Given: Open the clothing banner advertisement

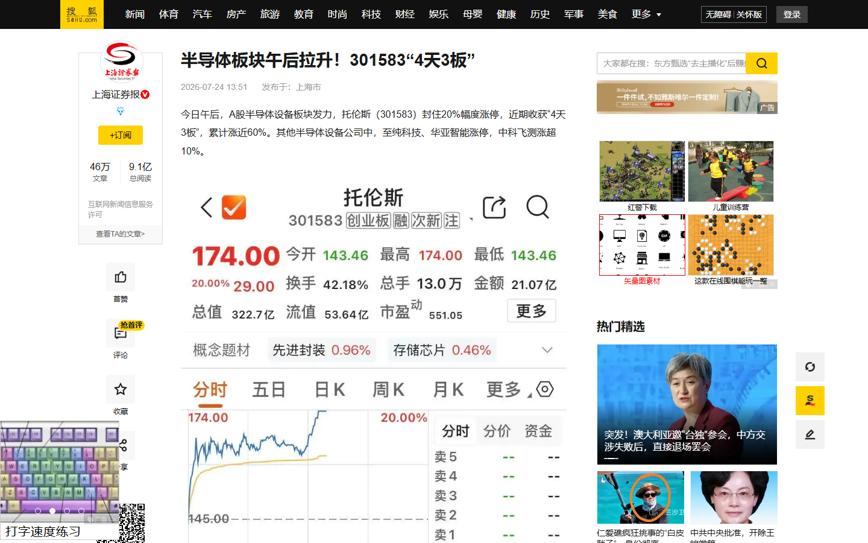Looking at the screenshot, I should point(687,97).
